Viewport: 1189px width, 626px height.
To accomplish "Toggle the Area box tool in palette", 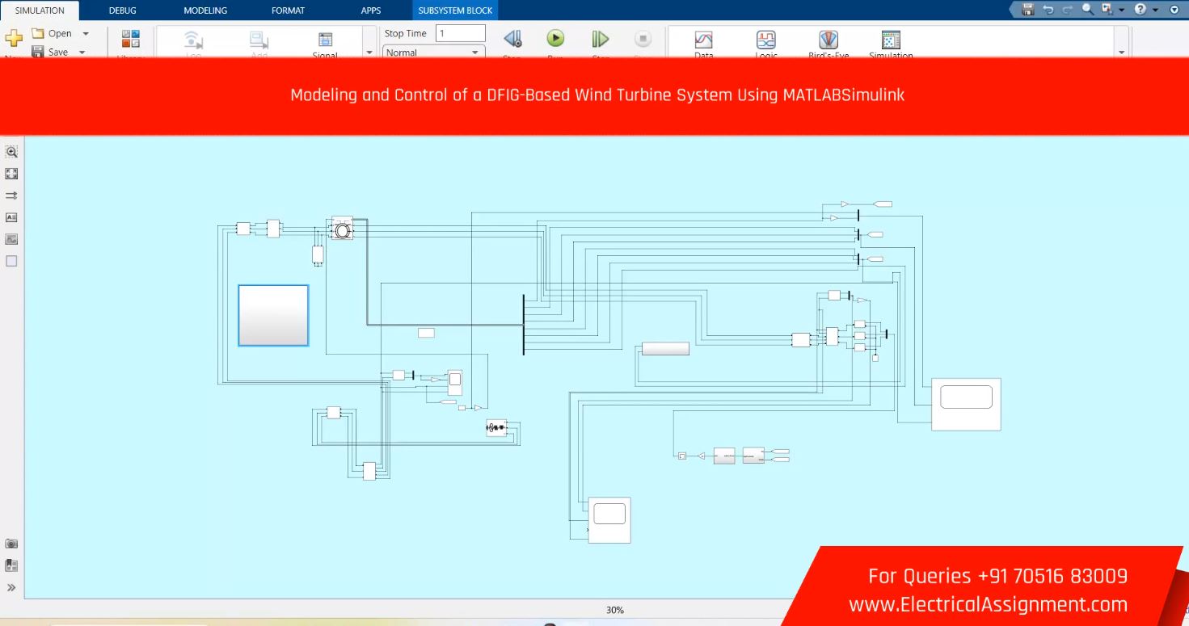I will [x=11, y=261].
